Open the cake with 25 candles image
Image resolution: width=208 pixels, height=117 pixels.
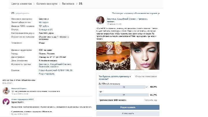[113, 56]
